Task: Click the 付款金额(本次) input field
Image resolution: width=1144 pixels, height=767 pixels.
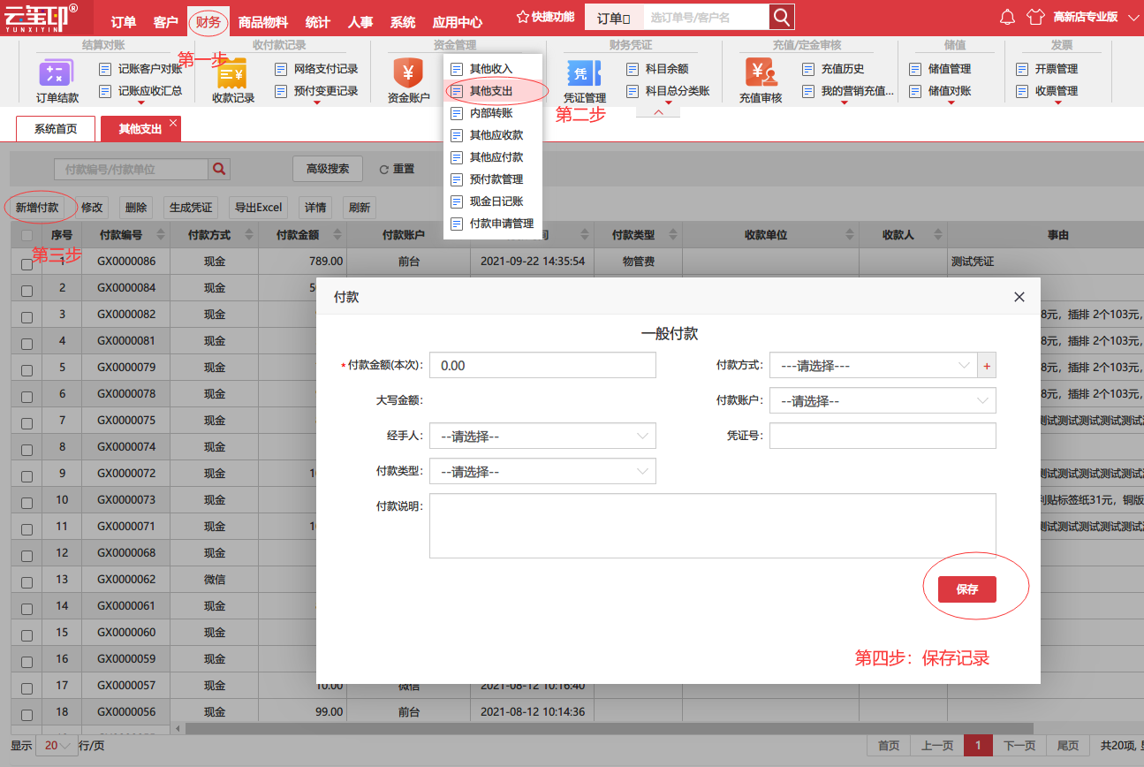Action: (542, 365)
